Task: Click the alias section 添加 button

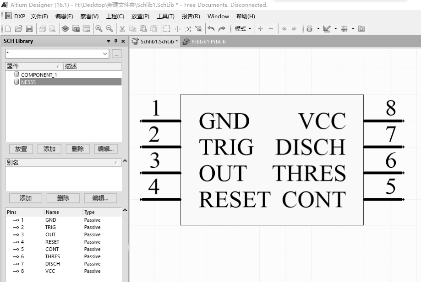Action: coord(26,198)
